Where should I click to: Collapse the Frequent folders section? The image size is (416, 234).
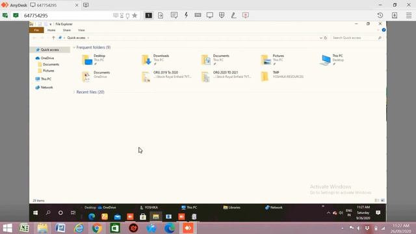click(74, 47)
